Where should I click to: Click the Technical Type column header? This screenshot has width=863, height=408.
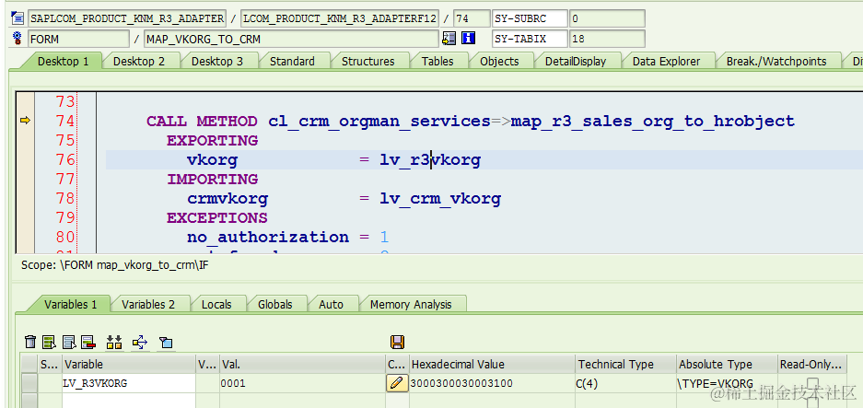625,365
